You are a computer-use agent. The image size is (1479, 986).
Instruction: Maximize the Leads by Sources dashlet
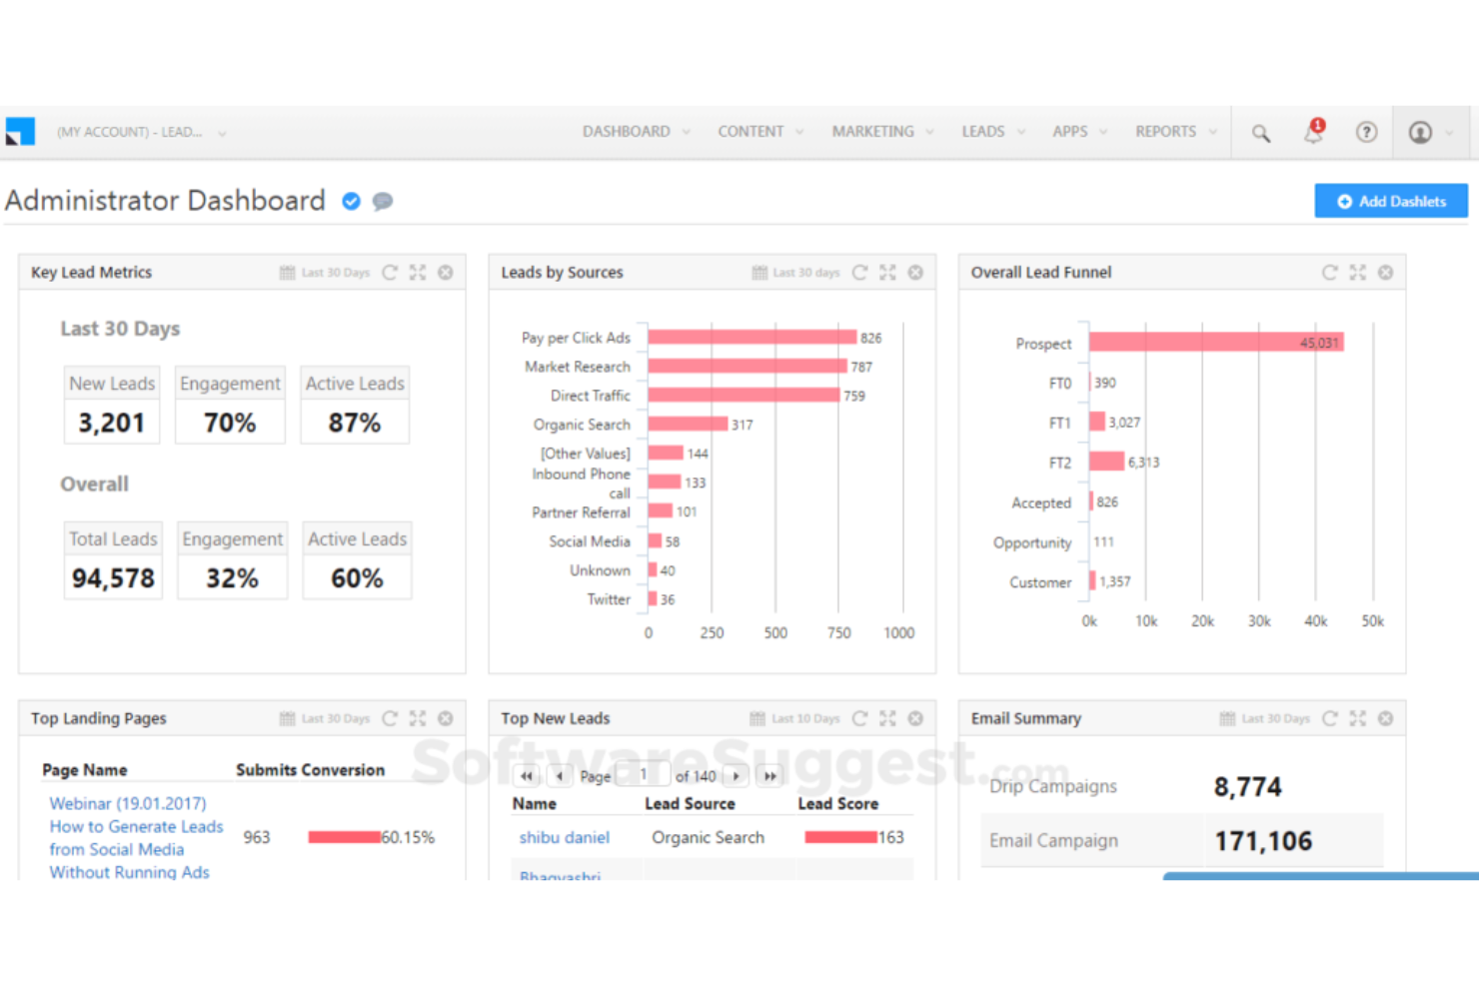tap(887, 273)
